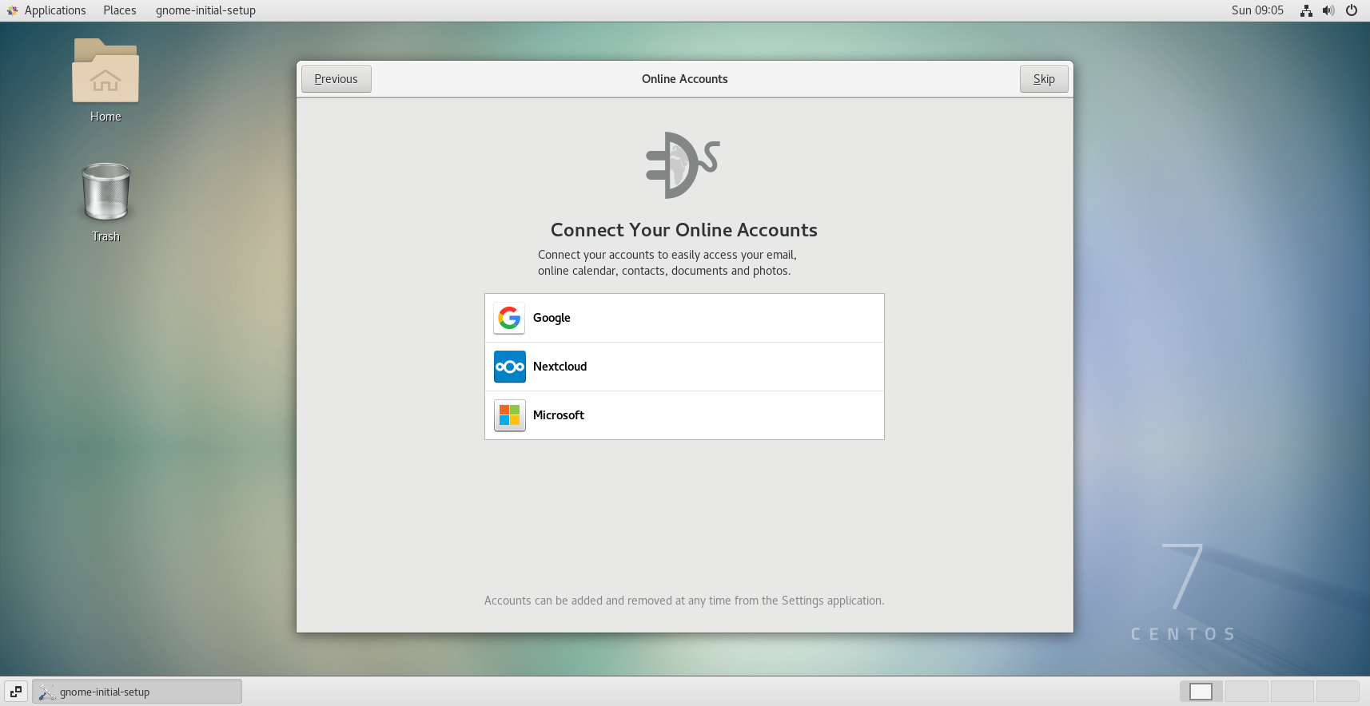
Task: Open the Places menu
Action: pos(120,10)
